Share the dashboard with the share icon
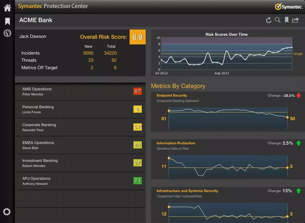The image size is (305, 223). point(295,20)
